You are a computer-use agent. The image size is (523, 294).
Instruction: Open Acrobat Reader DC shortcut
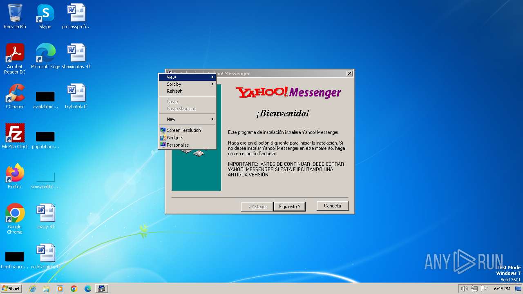click(15, 59)
